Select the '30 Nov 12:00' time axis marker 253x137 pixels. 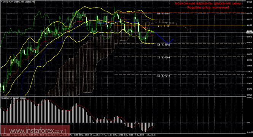118,135
